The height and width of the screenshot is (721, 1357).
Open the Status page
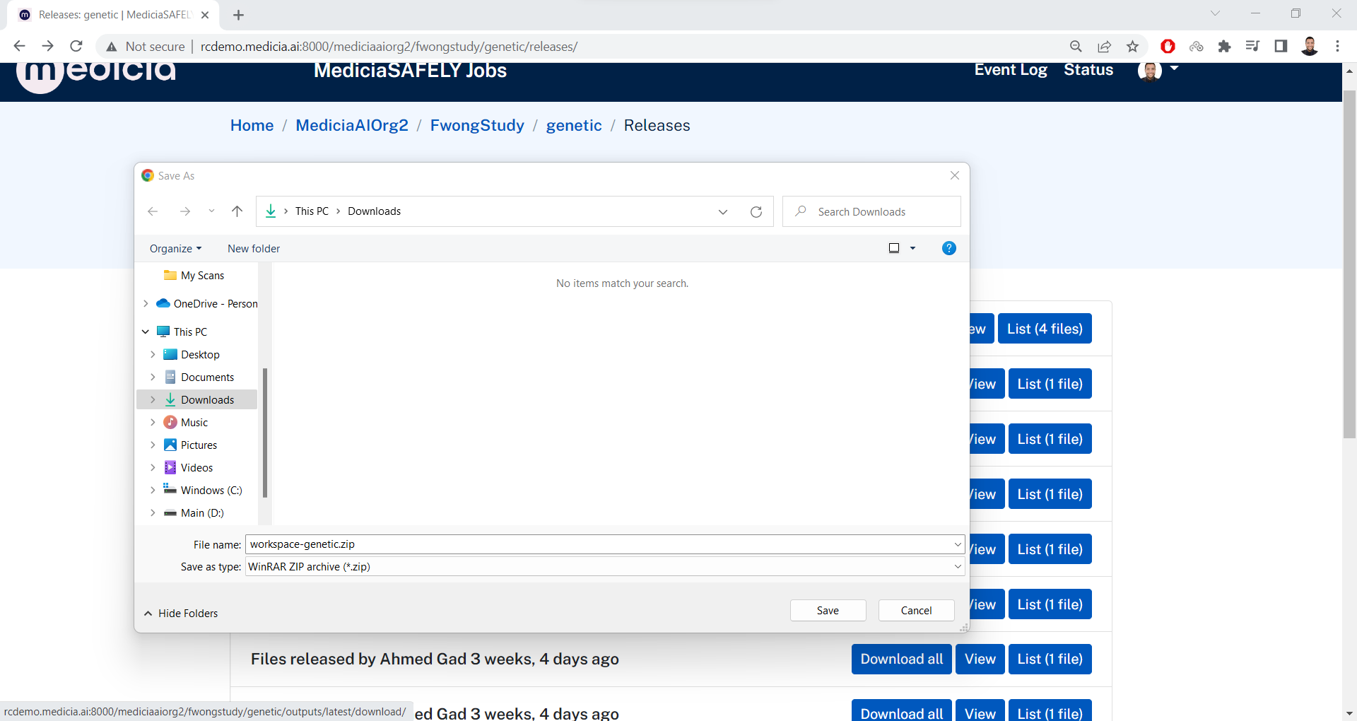(x=1088, y=70)
